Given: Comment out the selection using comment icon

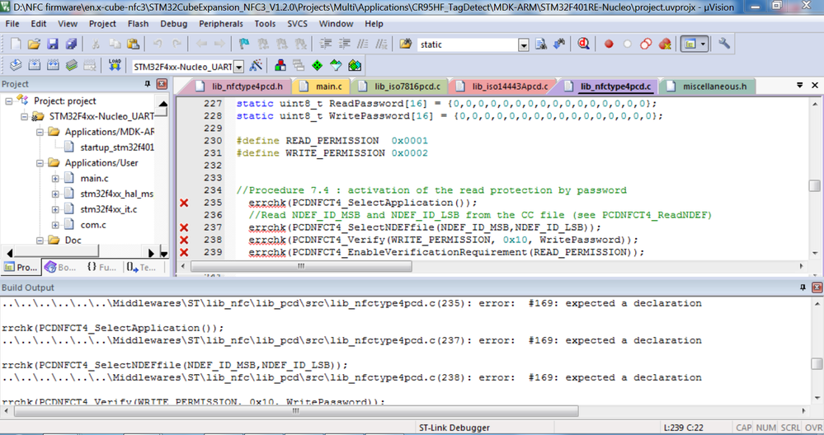Looking at the screenshot, I should (x=363, y=44).
